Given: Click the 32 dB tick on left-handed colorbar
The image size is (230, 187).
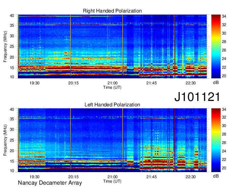Looking at the screenshot, I should pos(224,117).
